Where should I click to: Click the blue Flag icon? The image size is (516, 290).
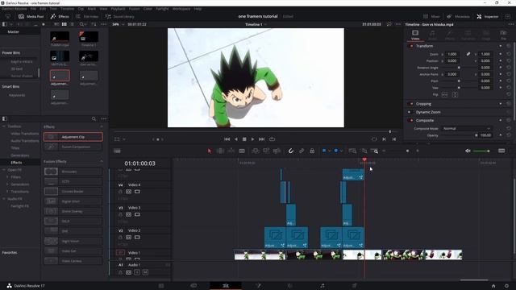[324, 151]
